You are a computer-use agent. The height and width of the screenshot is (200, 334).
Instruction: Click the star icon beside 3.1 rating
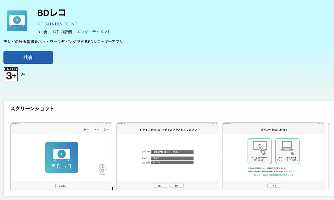click(x=46, y=32)
